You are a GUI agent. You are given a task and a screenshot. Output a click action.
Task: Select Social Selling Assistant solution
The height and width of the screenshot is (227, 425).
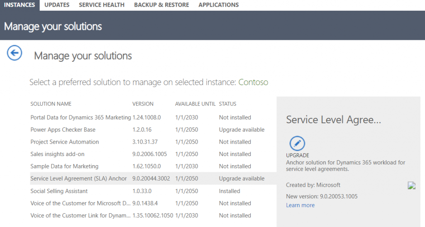pos(153,191)
